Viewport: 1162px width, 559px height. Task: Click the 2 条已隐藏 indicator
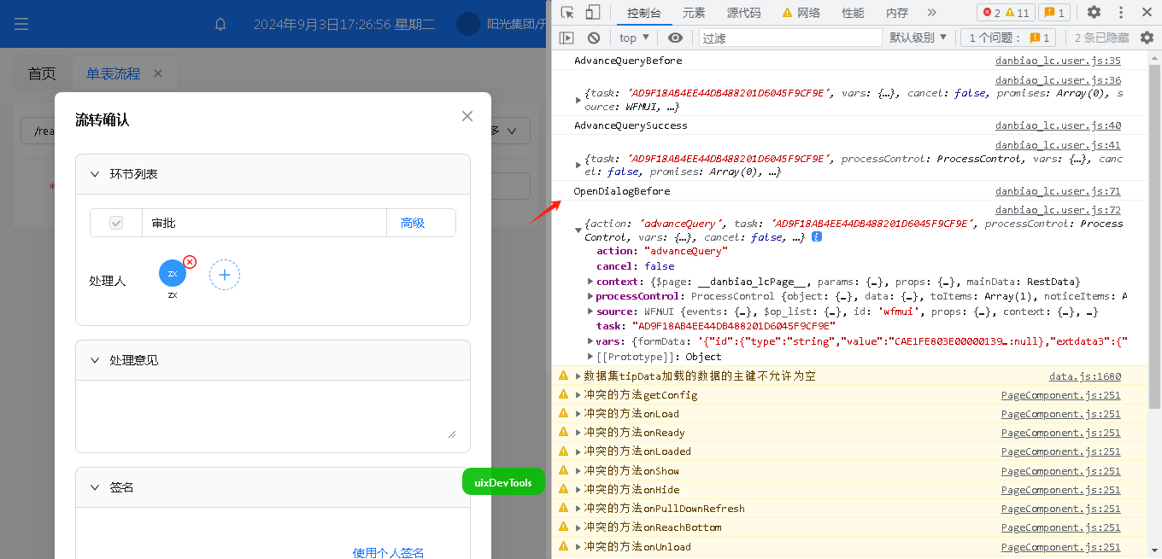coord(1101,38)
